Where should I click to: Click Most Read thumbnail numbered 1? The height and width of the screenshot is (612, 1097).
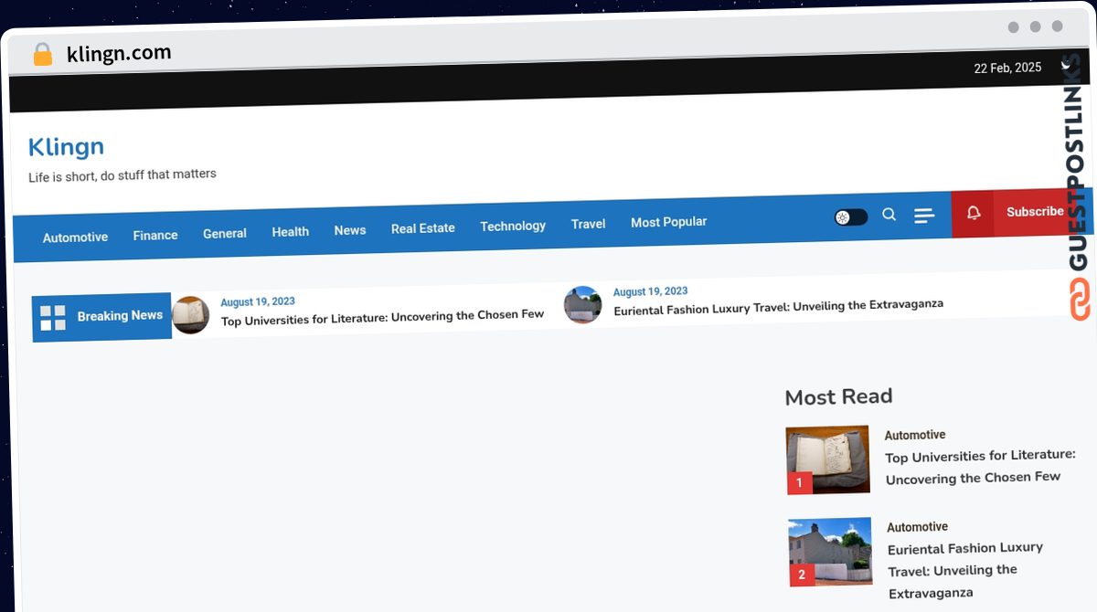pos(827,459)
